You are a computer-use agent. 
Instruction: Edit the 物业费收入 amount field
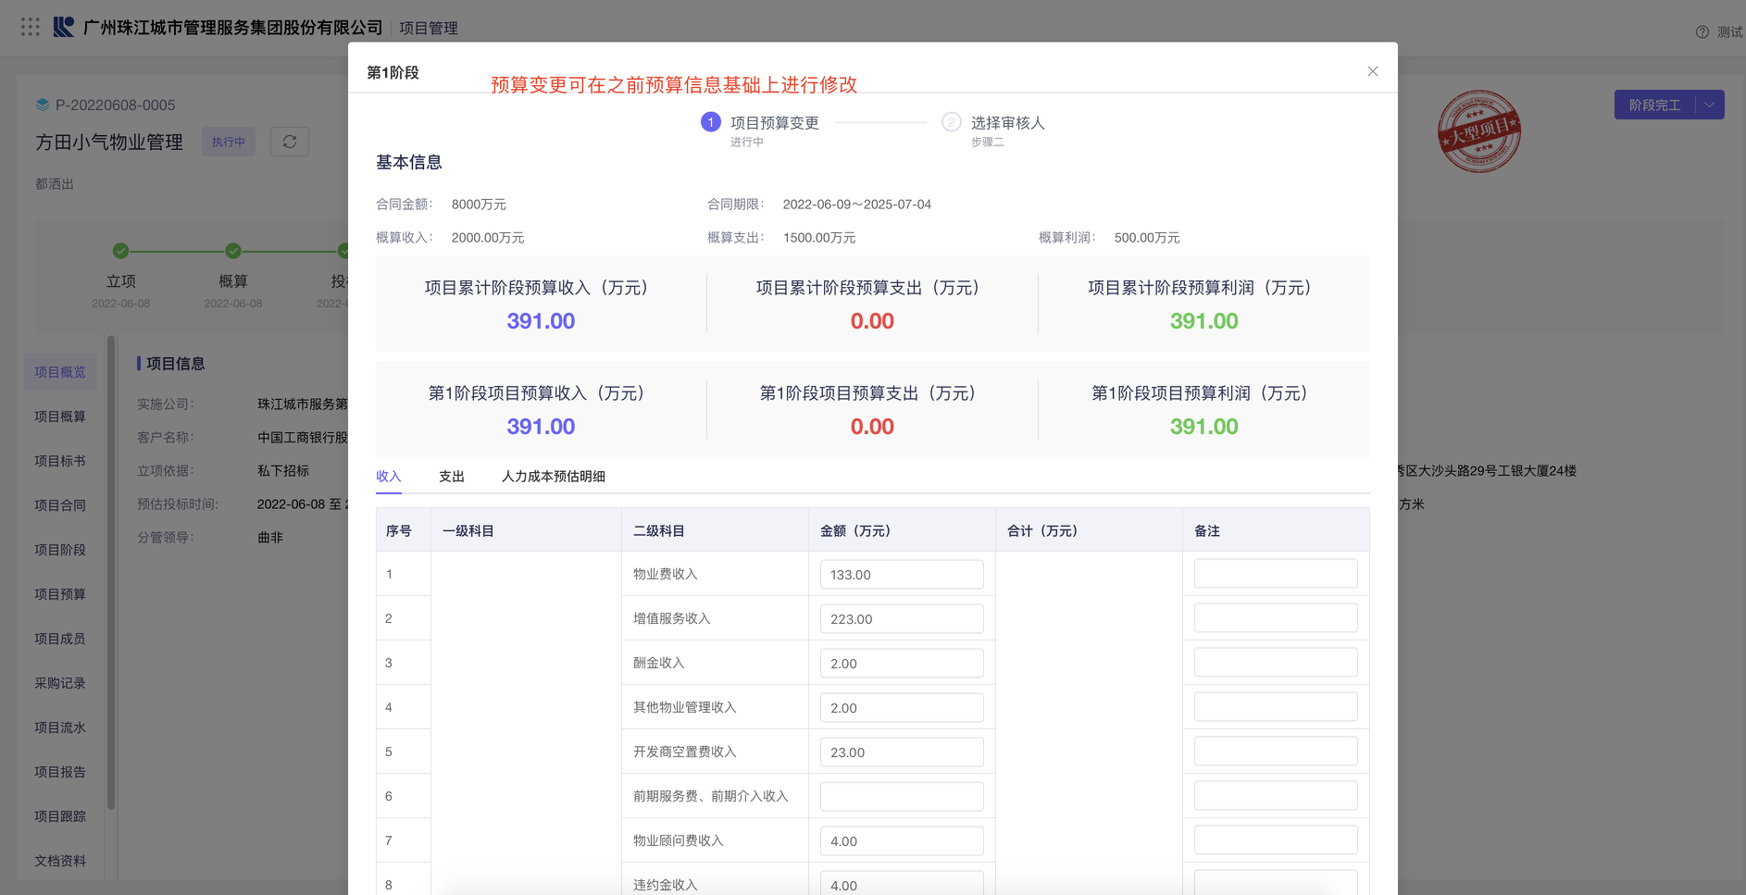pyautogui.click(x=902, y=574)
